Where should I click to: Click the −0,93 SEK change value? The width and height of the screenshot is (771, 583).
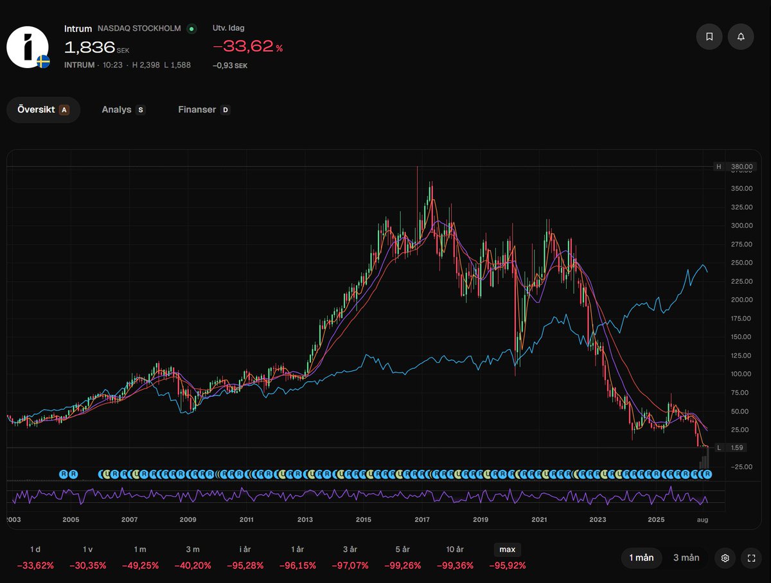(x=230, y=65)
